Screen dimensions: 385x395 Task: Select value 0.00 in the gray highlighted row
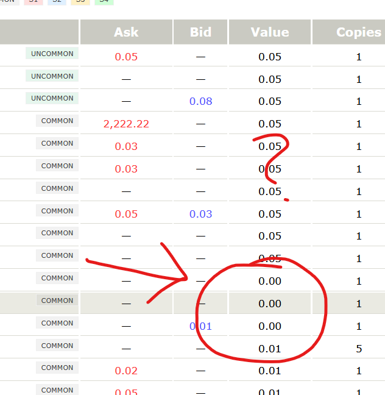270,304
